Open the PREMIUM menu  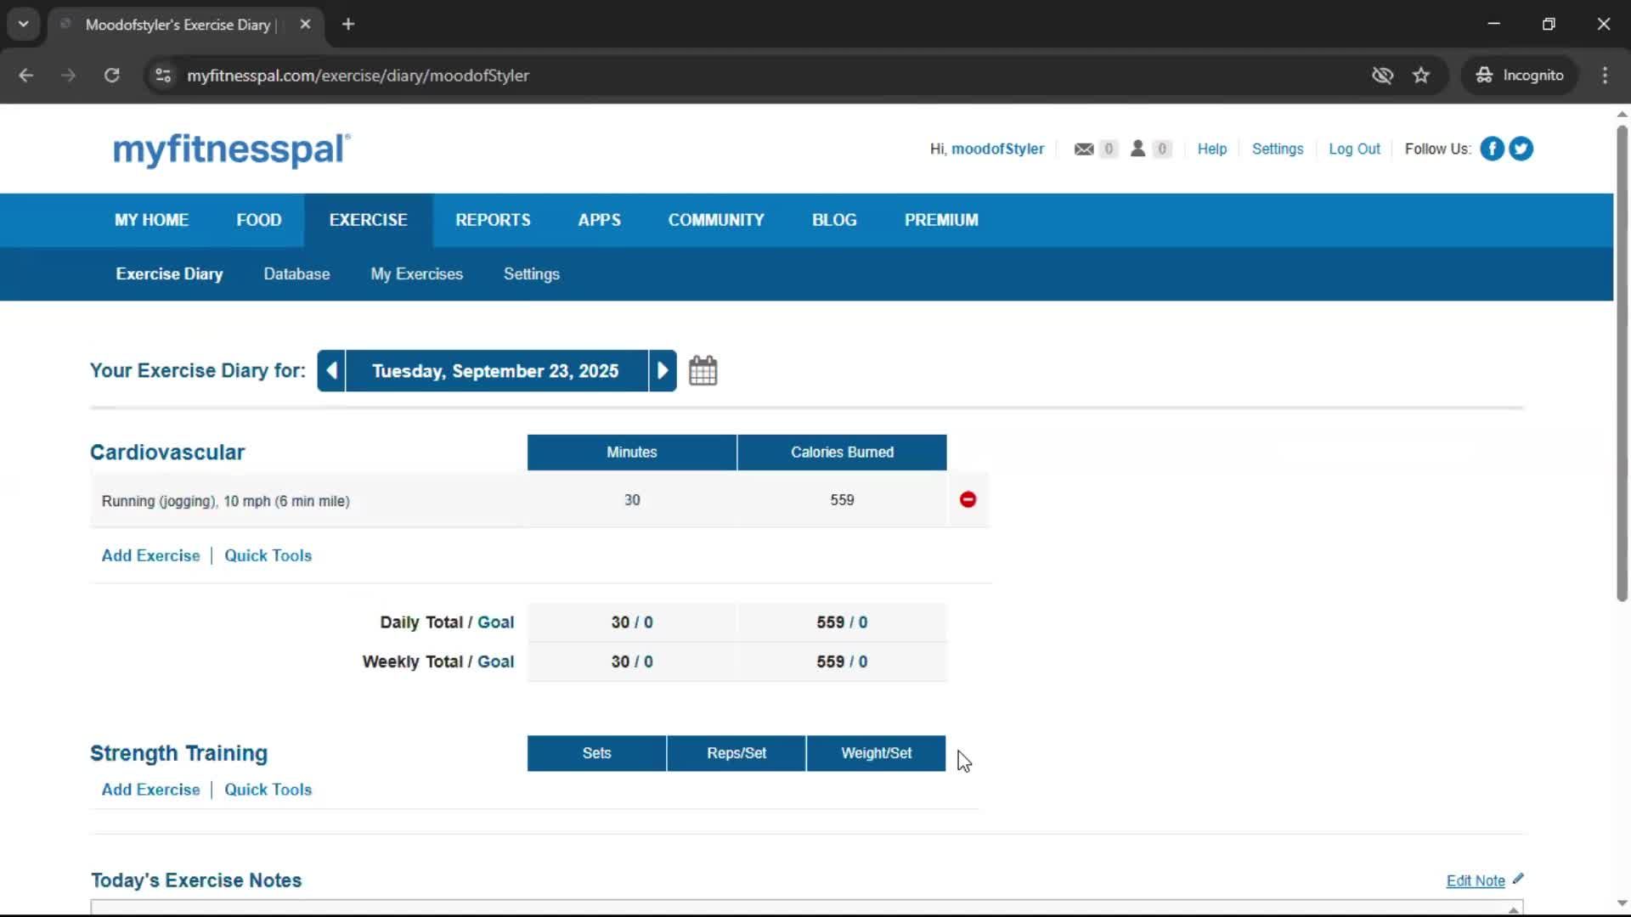[x=941, y=220]
